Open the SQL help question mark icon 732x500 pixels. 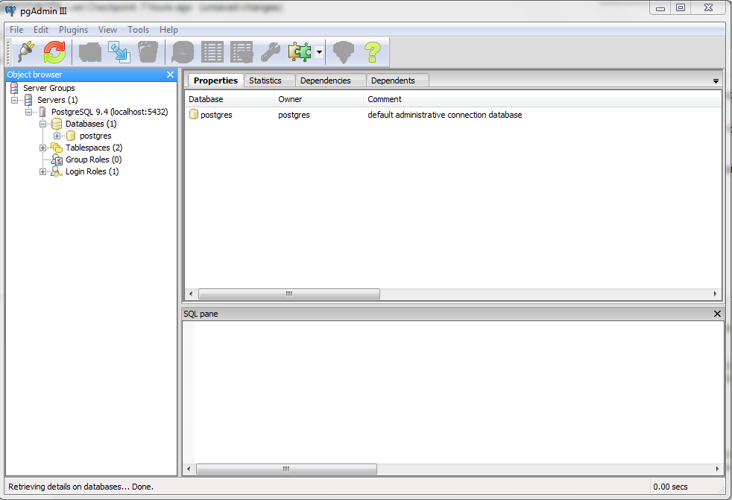pos(373,51)
